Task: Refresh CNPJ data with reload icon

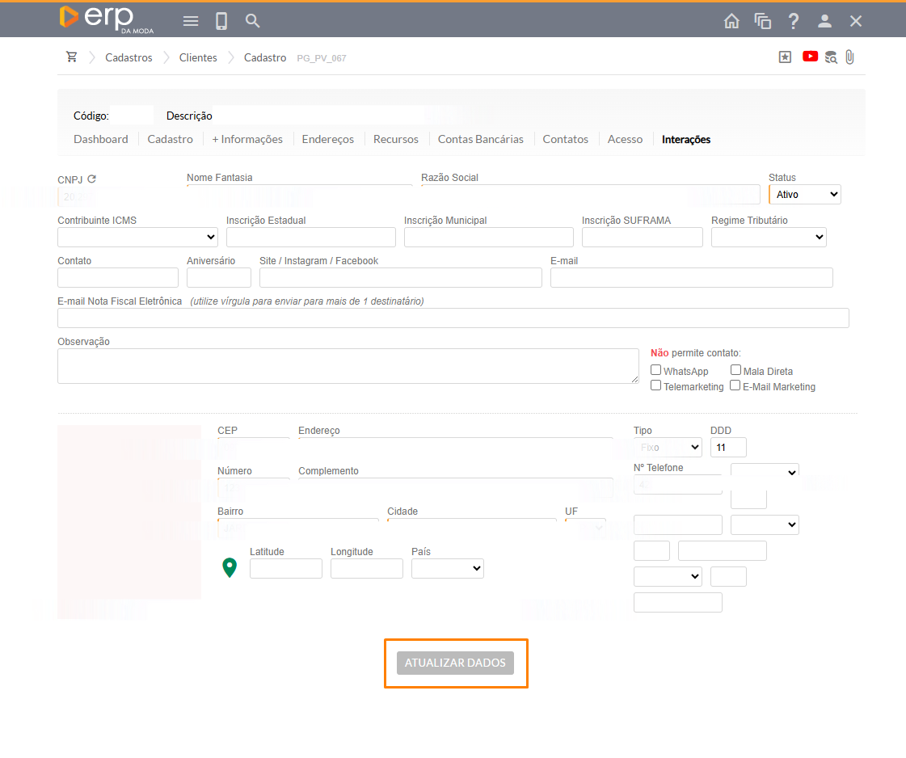Action: [91, 179]
